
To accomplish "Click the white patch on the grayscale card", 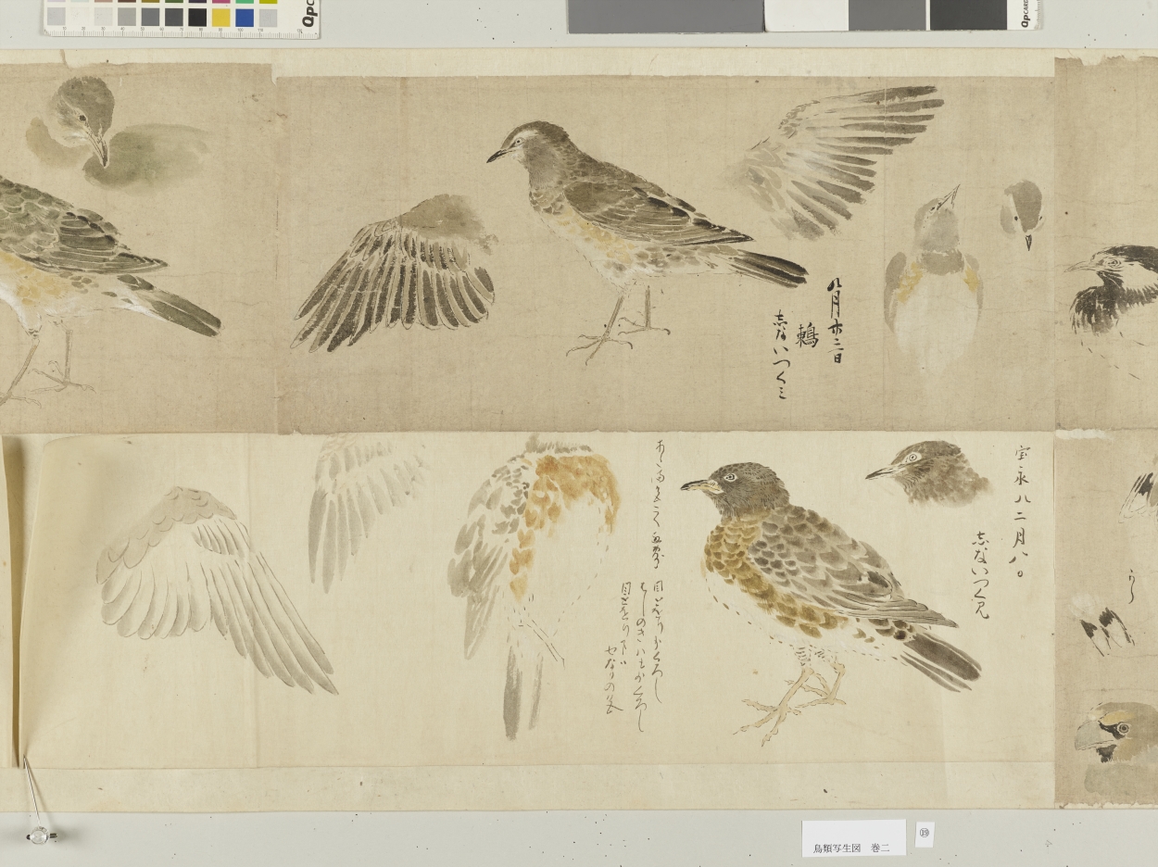I will coord(806,16).
